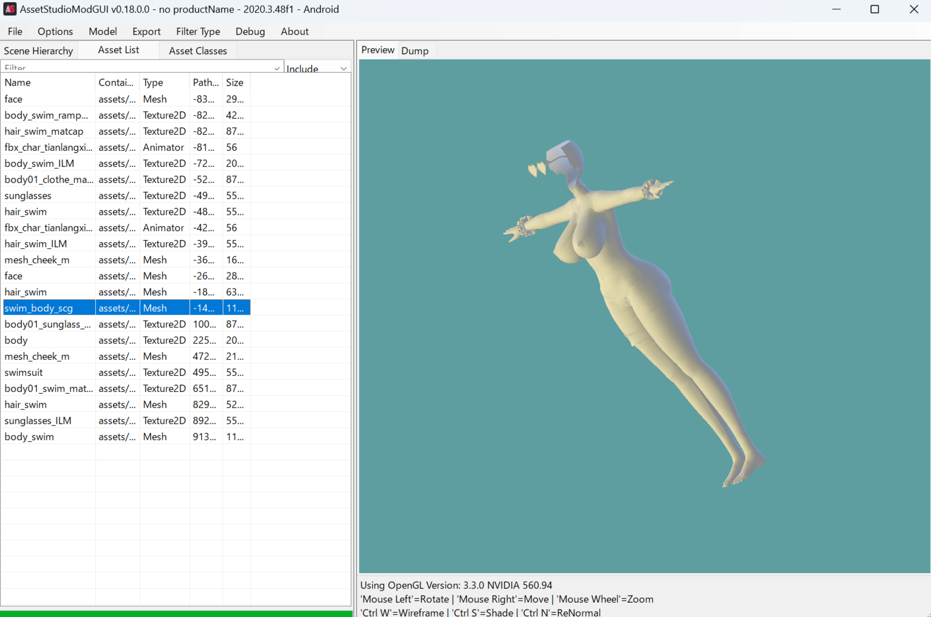
Task: Open the Filter Type menu
Action: click(x=198, y=31)
